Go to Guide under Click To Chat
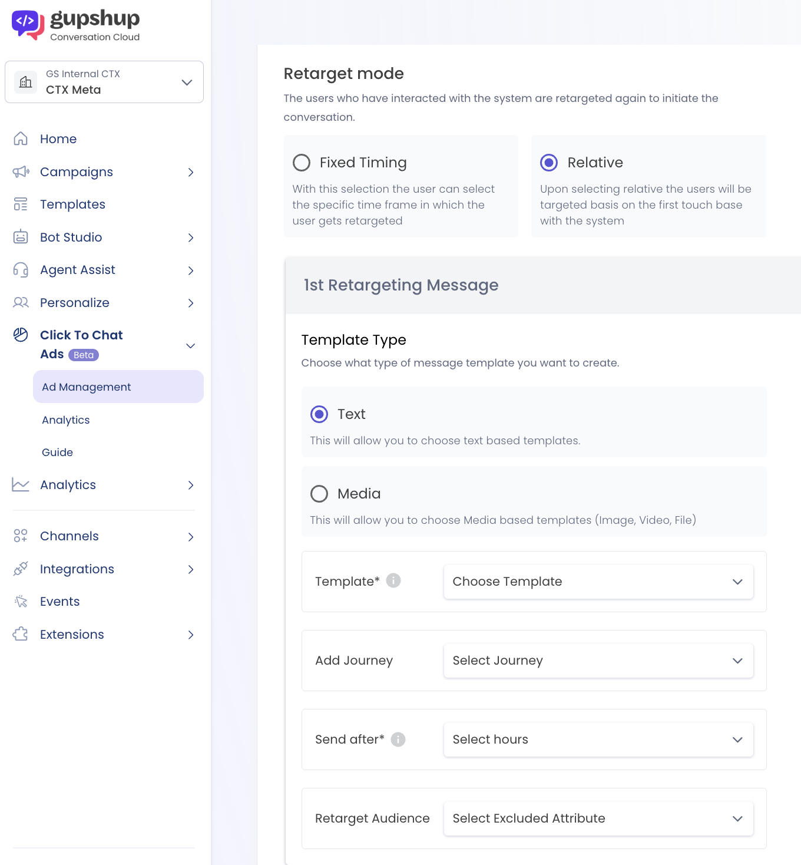The height and width of the screenshot is (865, 801). pos(58,452)
